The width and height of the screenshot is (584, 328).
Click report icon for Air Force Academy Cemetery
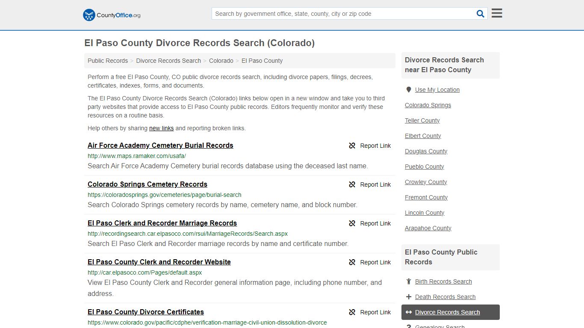click(352, 146)
